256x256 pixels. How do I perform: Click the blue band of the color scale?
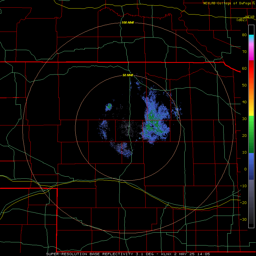pos(251,166)
